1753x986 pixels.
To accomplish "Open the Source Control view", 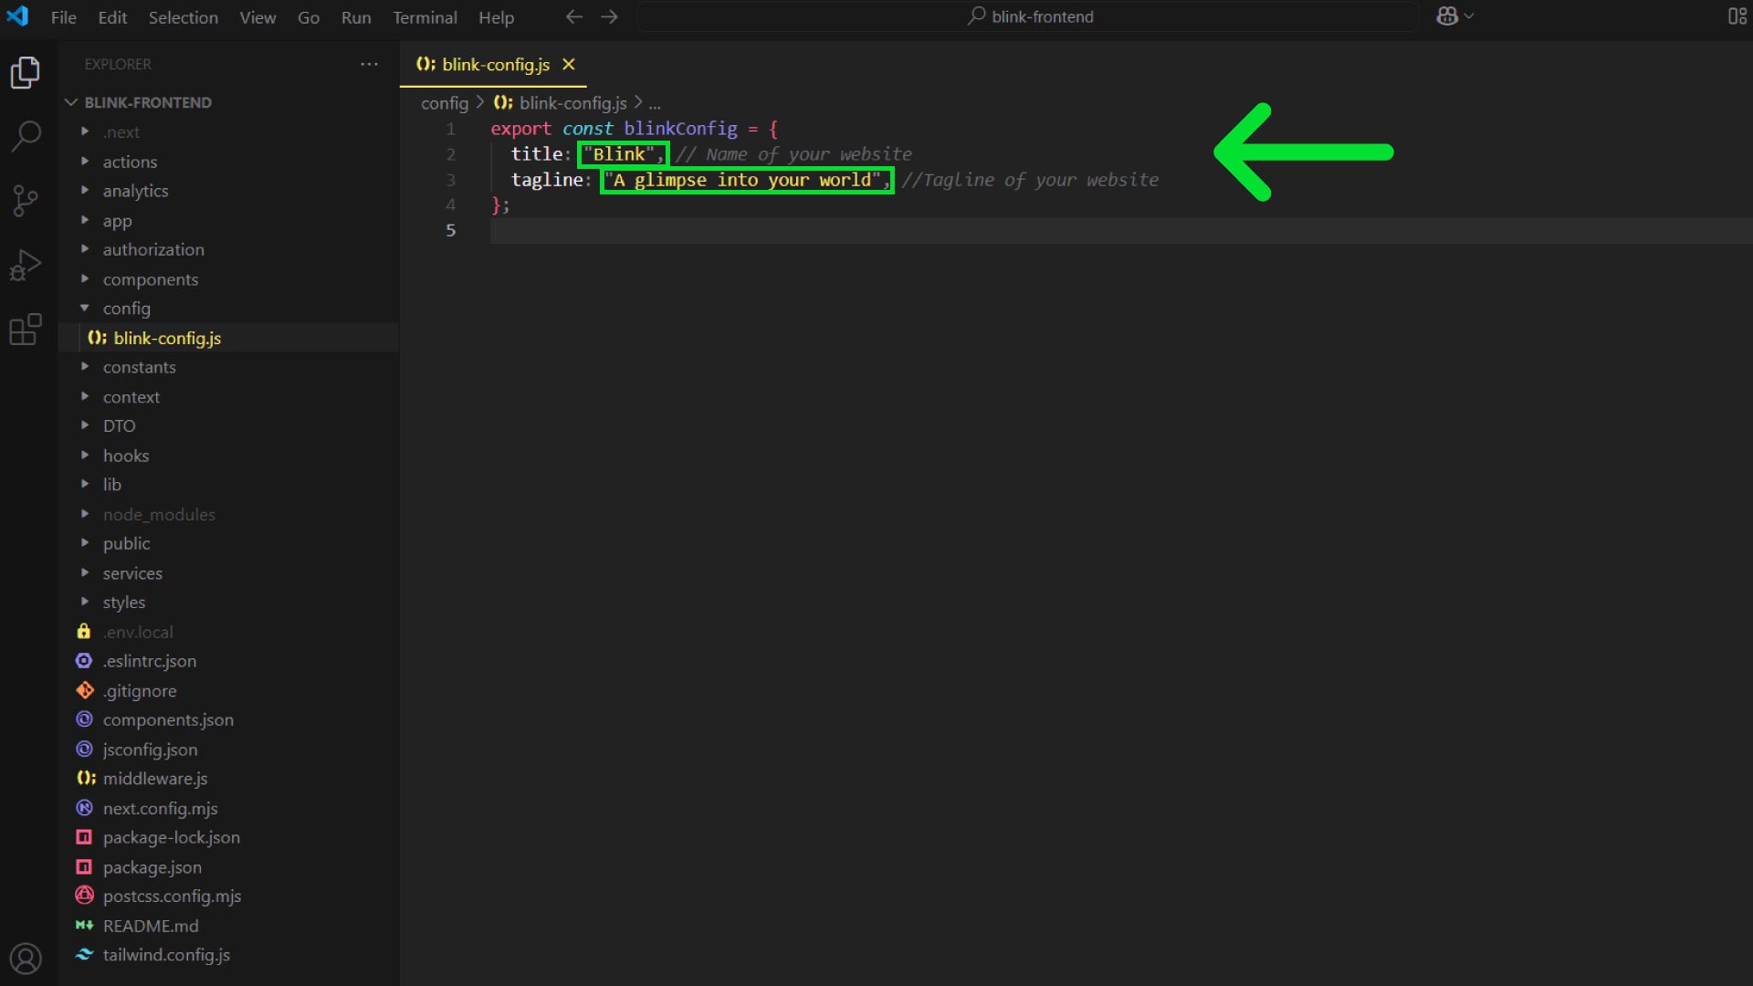I will pyautogui.click(x=26, y=201).
